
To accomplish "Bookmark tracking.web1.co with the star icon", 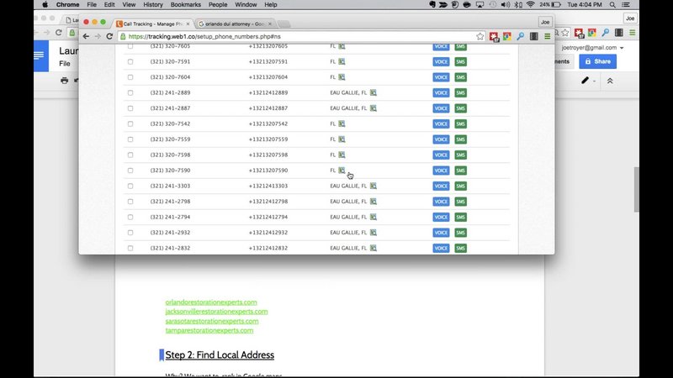I will pos(480,36).
